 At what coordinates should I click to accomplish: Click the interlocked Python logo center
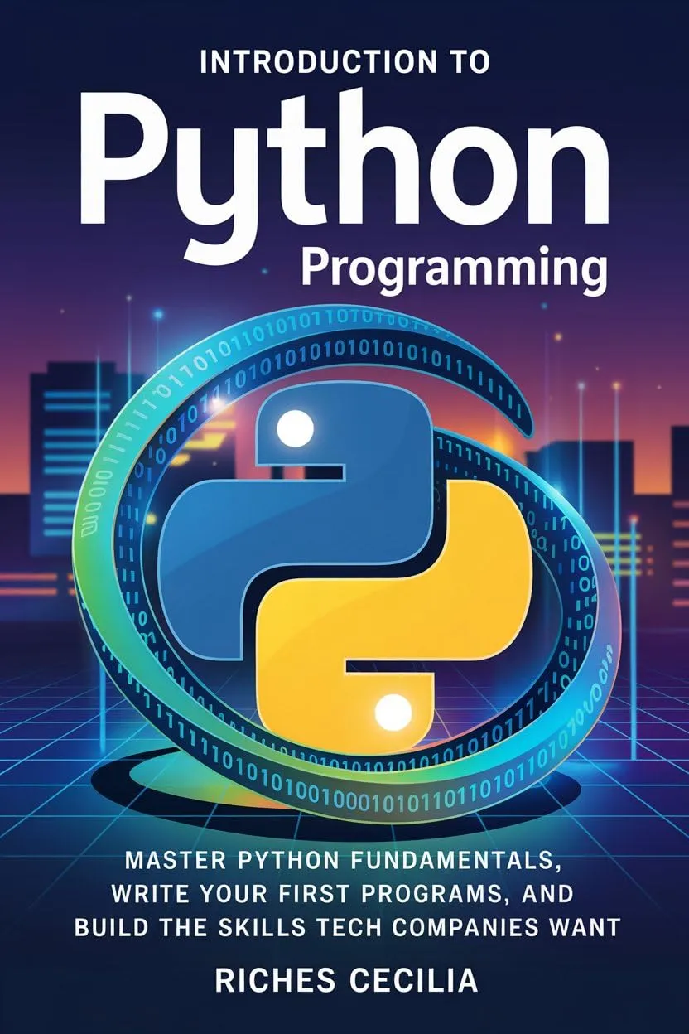click(x=344, y=572)
